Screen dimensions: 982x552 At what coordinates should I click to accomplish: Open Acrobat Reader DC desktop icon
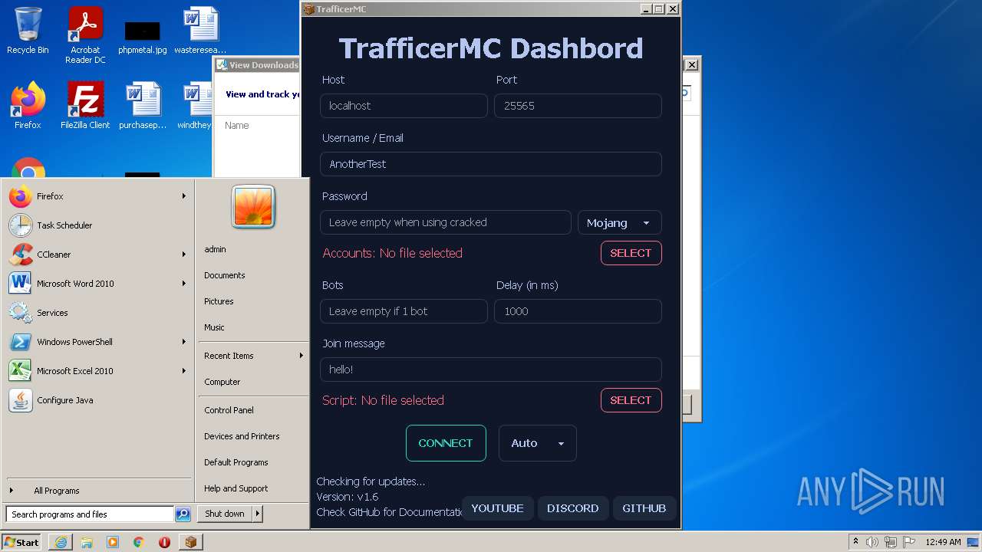point(85,35)
